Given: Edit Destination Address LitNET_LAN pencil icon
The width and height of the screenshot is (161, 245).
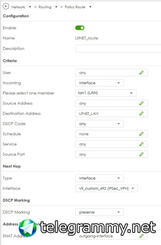Looking at the screenshot, I should [141, 113].
